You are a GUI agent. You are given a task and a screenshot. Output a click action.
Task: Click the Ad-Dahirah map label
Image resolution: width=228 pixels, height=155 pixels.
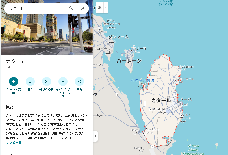coord(186,67)
